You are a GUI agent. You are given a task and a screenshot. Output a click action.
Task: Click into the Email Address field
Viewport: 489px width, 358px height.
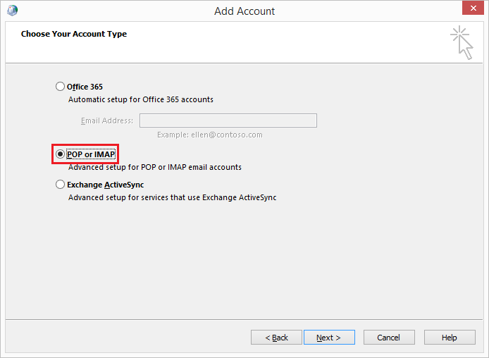click(x=228, y=121)
